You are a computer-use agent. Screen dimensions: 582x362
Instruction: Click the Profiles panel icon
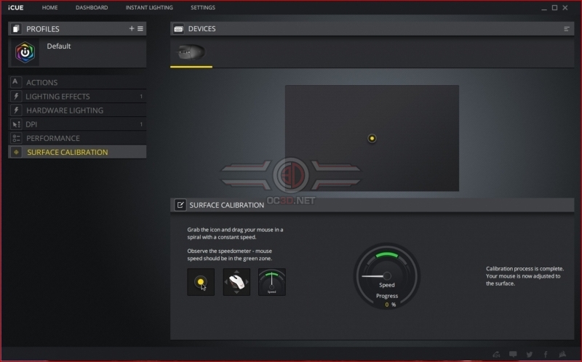tap(16, 28)
